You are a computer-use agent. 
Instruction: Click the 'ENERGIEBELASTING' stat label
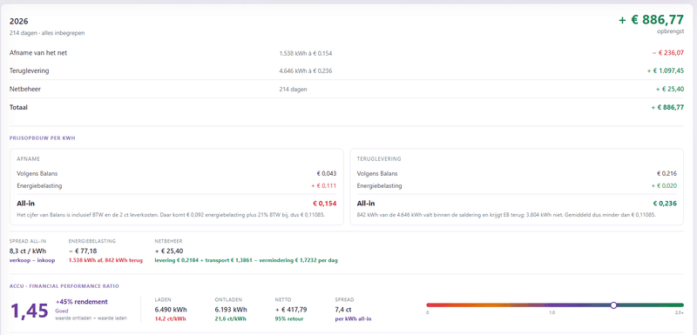pos(92,241)
